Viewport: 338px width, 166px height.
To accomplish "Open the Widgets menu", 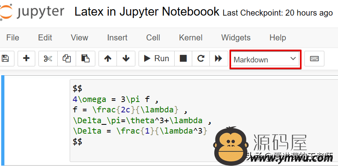I will [236, 38].
